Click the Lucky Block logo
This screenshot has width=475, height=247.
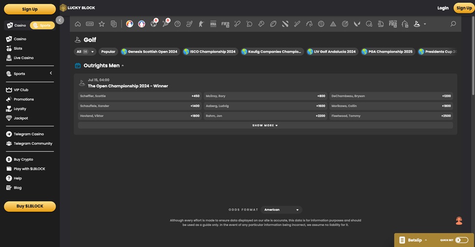click(77, 8)
